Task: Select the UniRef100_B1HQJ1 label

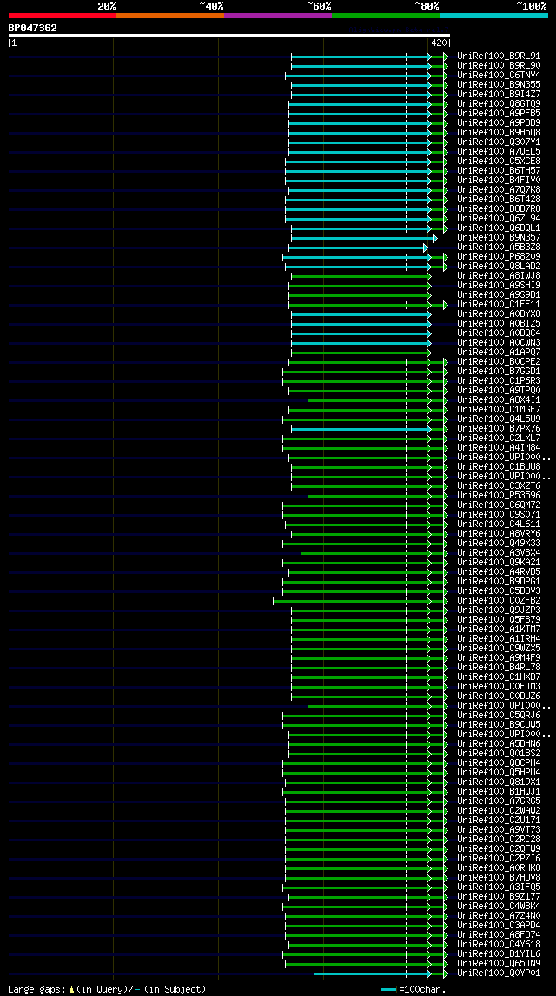Action: (x=499, y=791)
